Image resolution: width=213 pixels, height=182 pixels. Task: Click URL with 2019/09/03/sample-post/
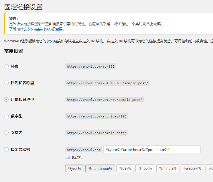click(107, 83)
